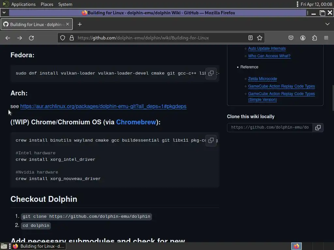Open window menu arrow in title bar

click(x=4, y=13)
